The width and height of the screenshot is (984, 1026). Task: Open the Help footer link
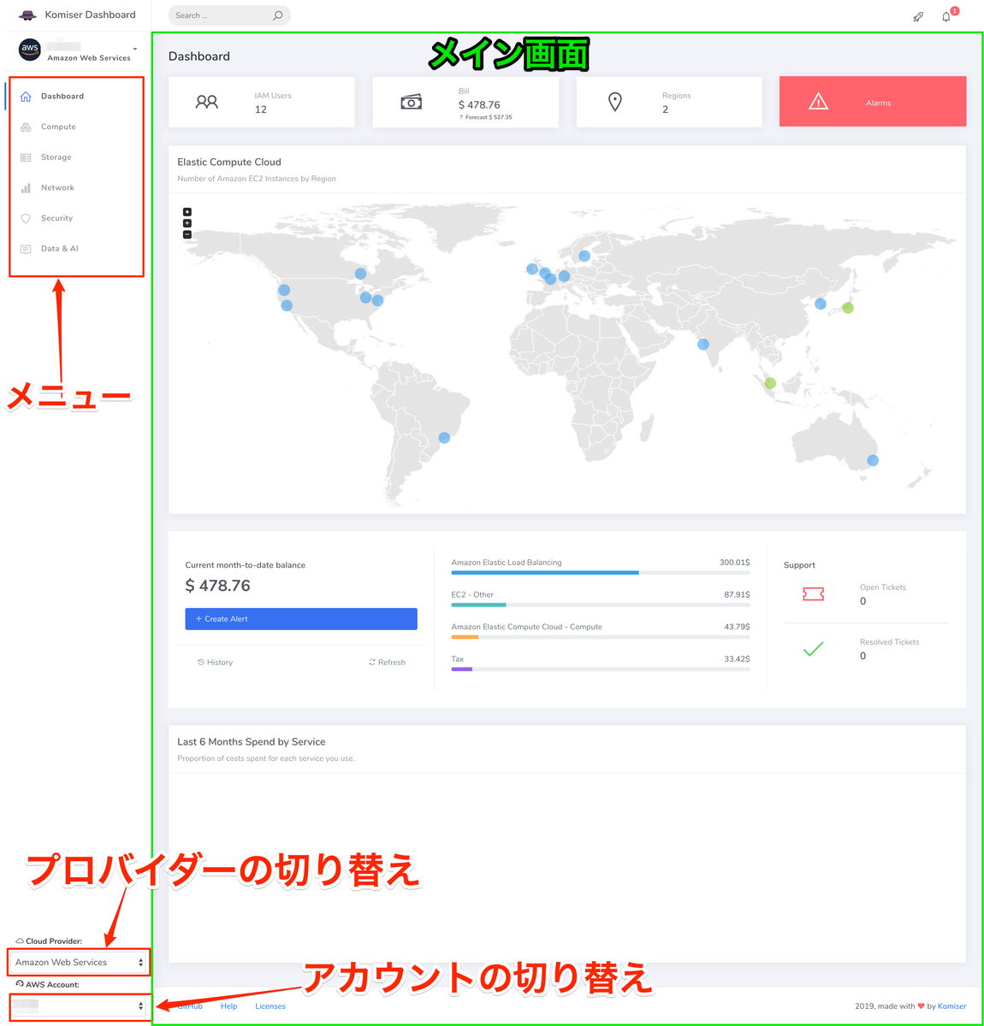click(228, 1006)
